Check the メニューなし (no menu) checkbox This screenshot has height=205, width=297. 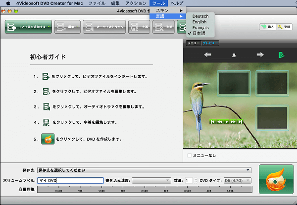(x=190, y=155)
